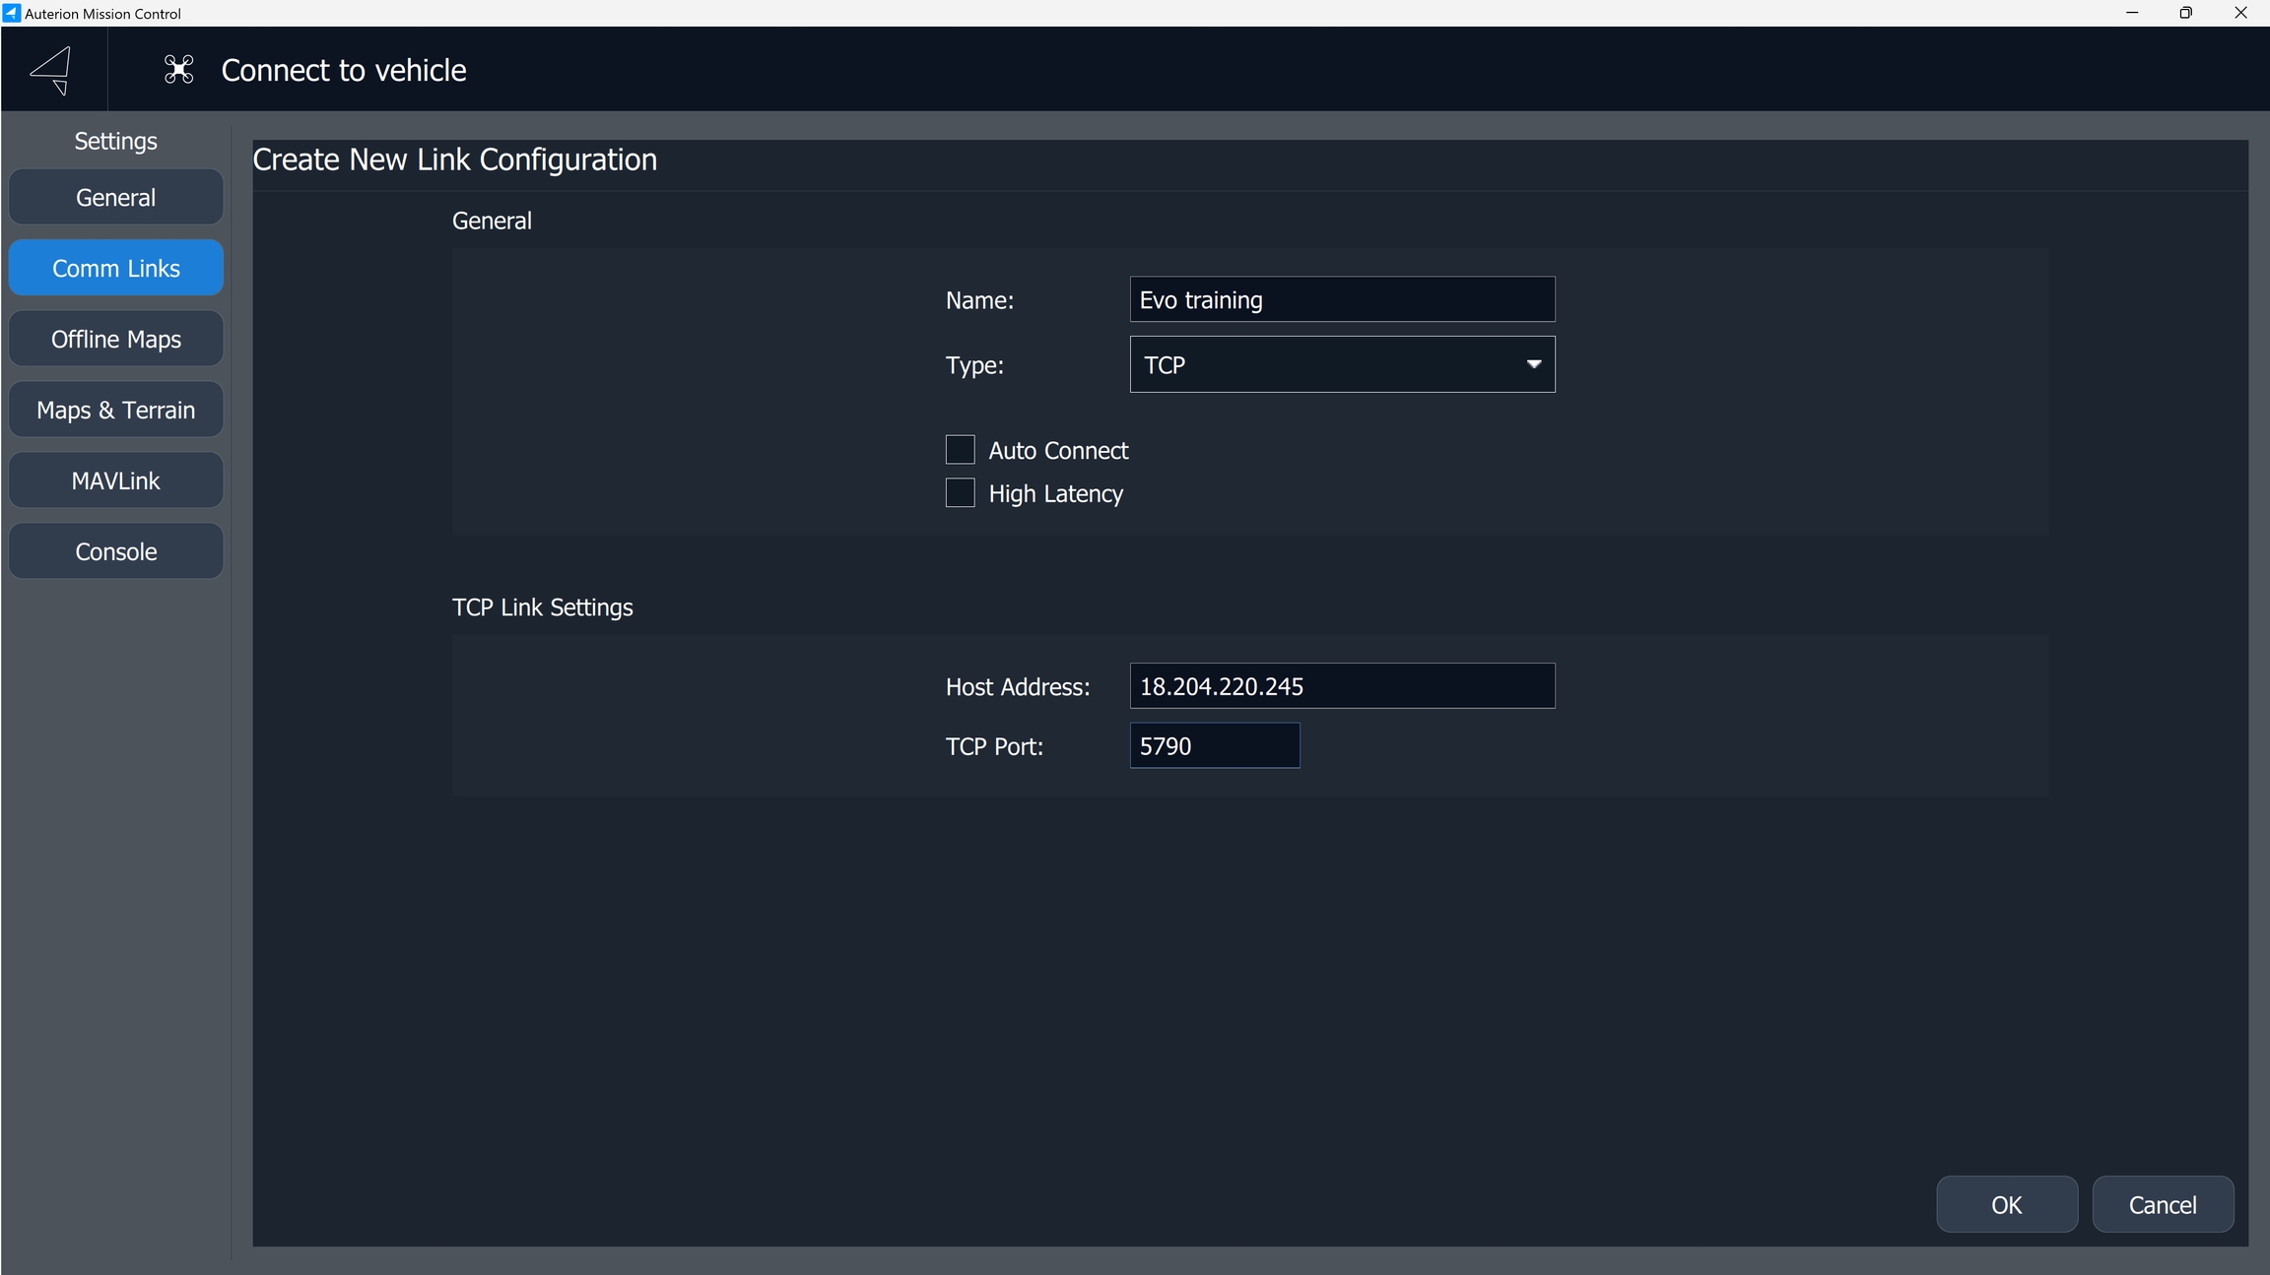Viewport: 2270px width, 1275px height.
Task: Select the Comm Links tab
Action: (115, 268)
